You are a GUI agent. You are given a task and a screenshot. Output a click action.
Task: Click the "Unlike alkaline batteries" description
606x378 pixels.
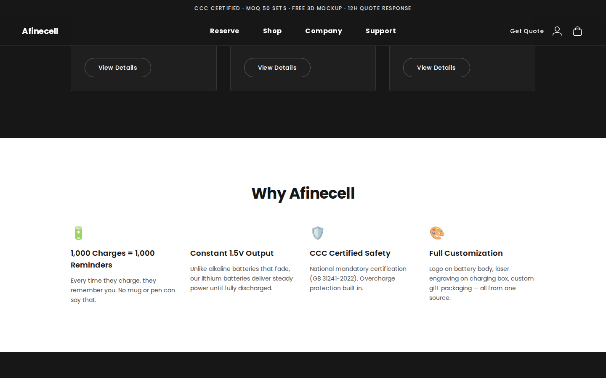point(242,278)
